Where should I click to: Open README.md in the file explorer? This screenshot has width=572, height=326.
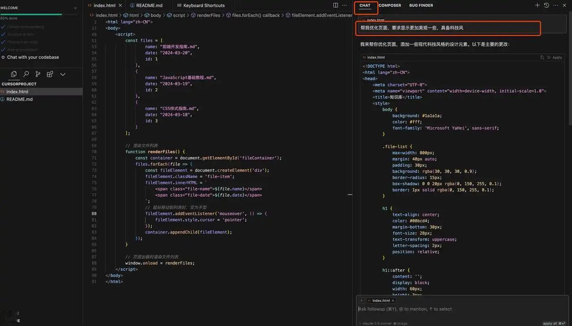[41, 99]
